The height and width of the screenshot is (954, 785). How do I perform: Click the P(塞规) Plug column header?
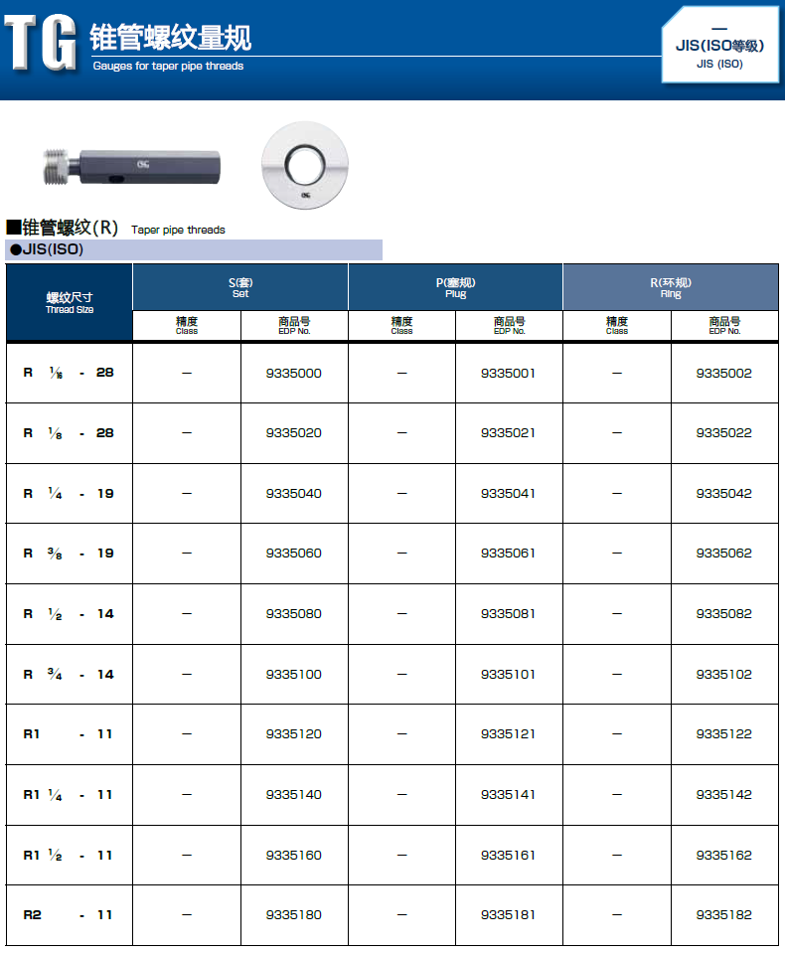point(456,287)
